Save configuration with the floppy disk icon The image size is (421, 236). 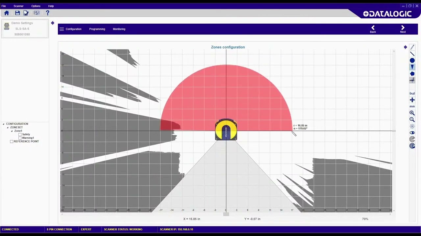coord(17,13)
